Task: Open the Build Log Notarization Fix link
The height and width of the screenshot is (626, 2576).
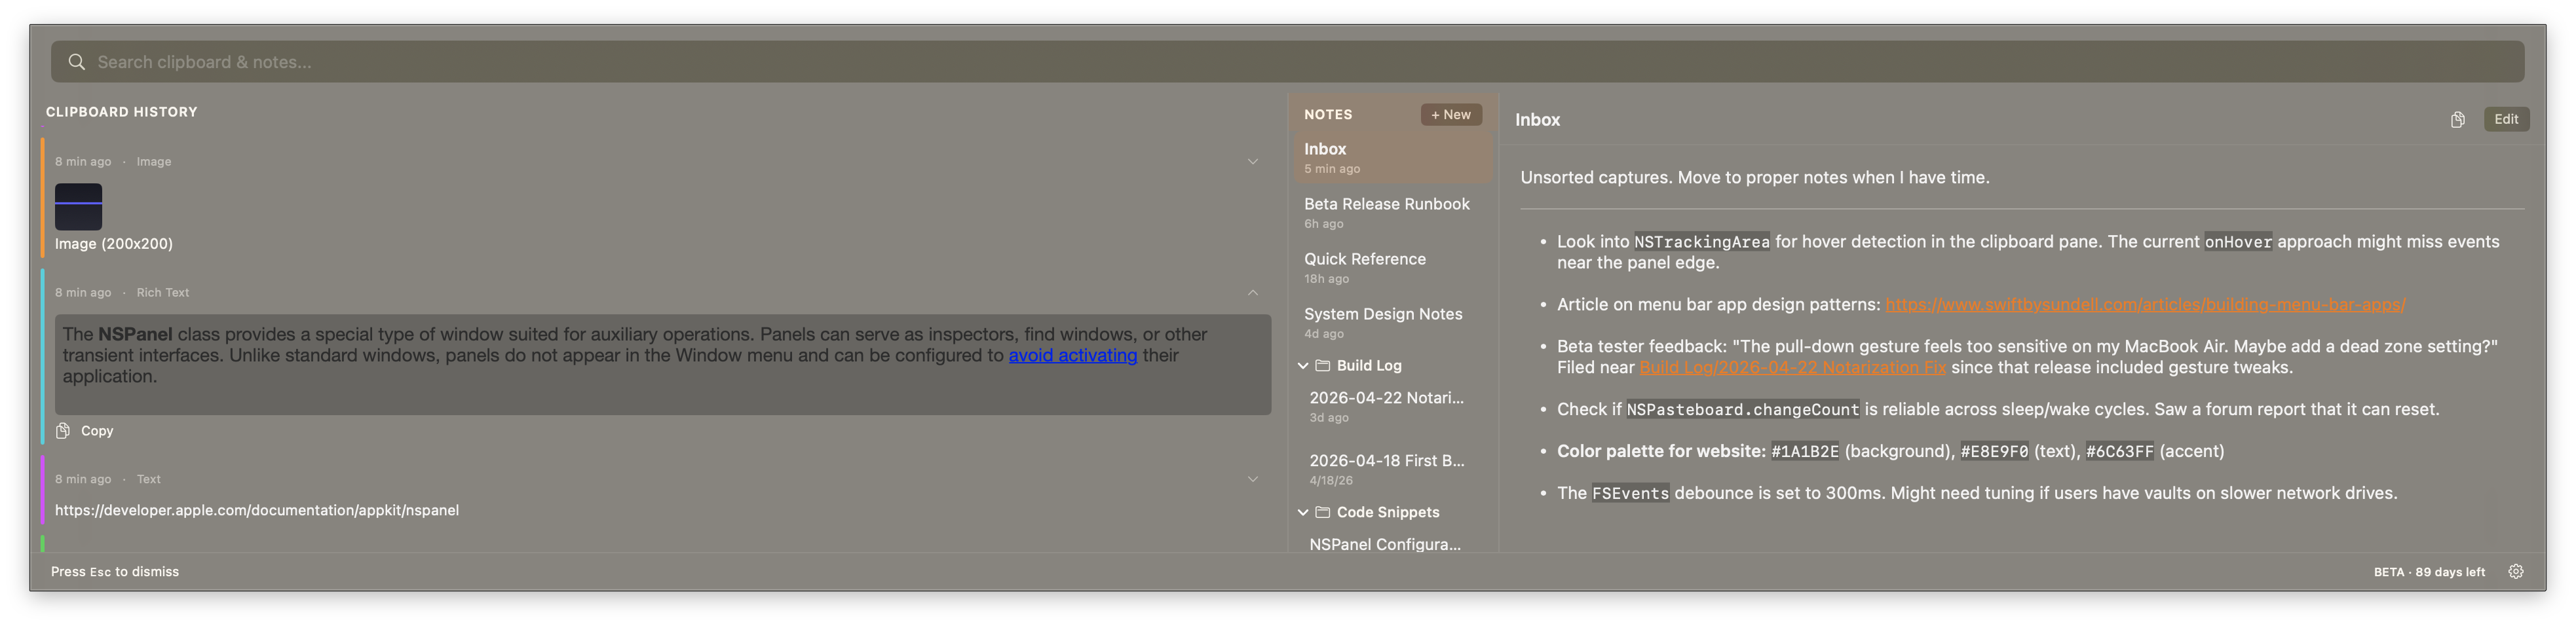Action: [1792, 368]
